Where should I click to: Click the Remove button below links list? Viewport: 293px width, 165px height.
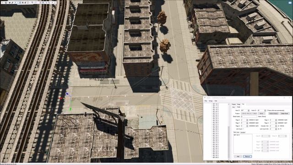247,156
